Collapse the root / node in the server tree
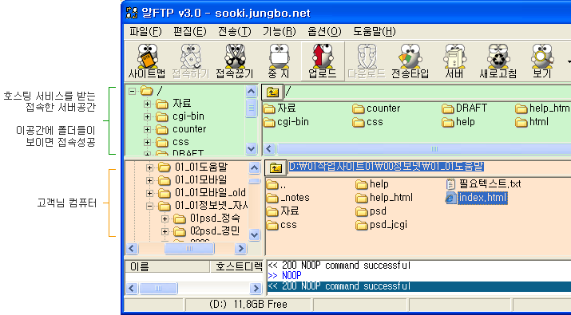 133,91
